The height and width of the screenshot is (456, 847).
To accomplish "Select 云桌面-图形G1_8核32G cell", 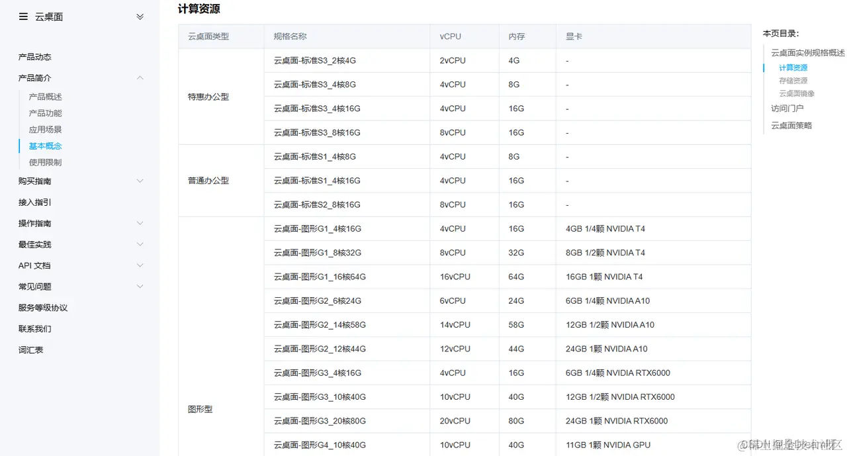I will coord(347,253).
